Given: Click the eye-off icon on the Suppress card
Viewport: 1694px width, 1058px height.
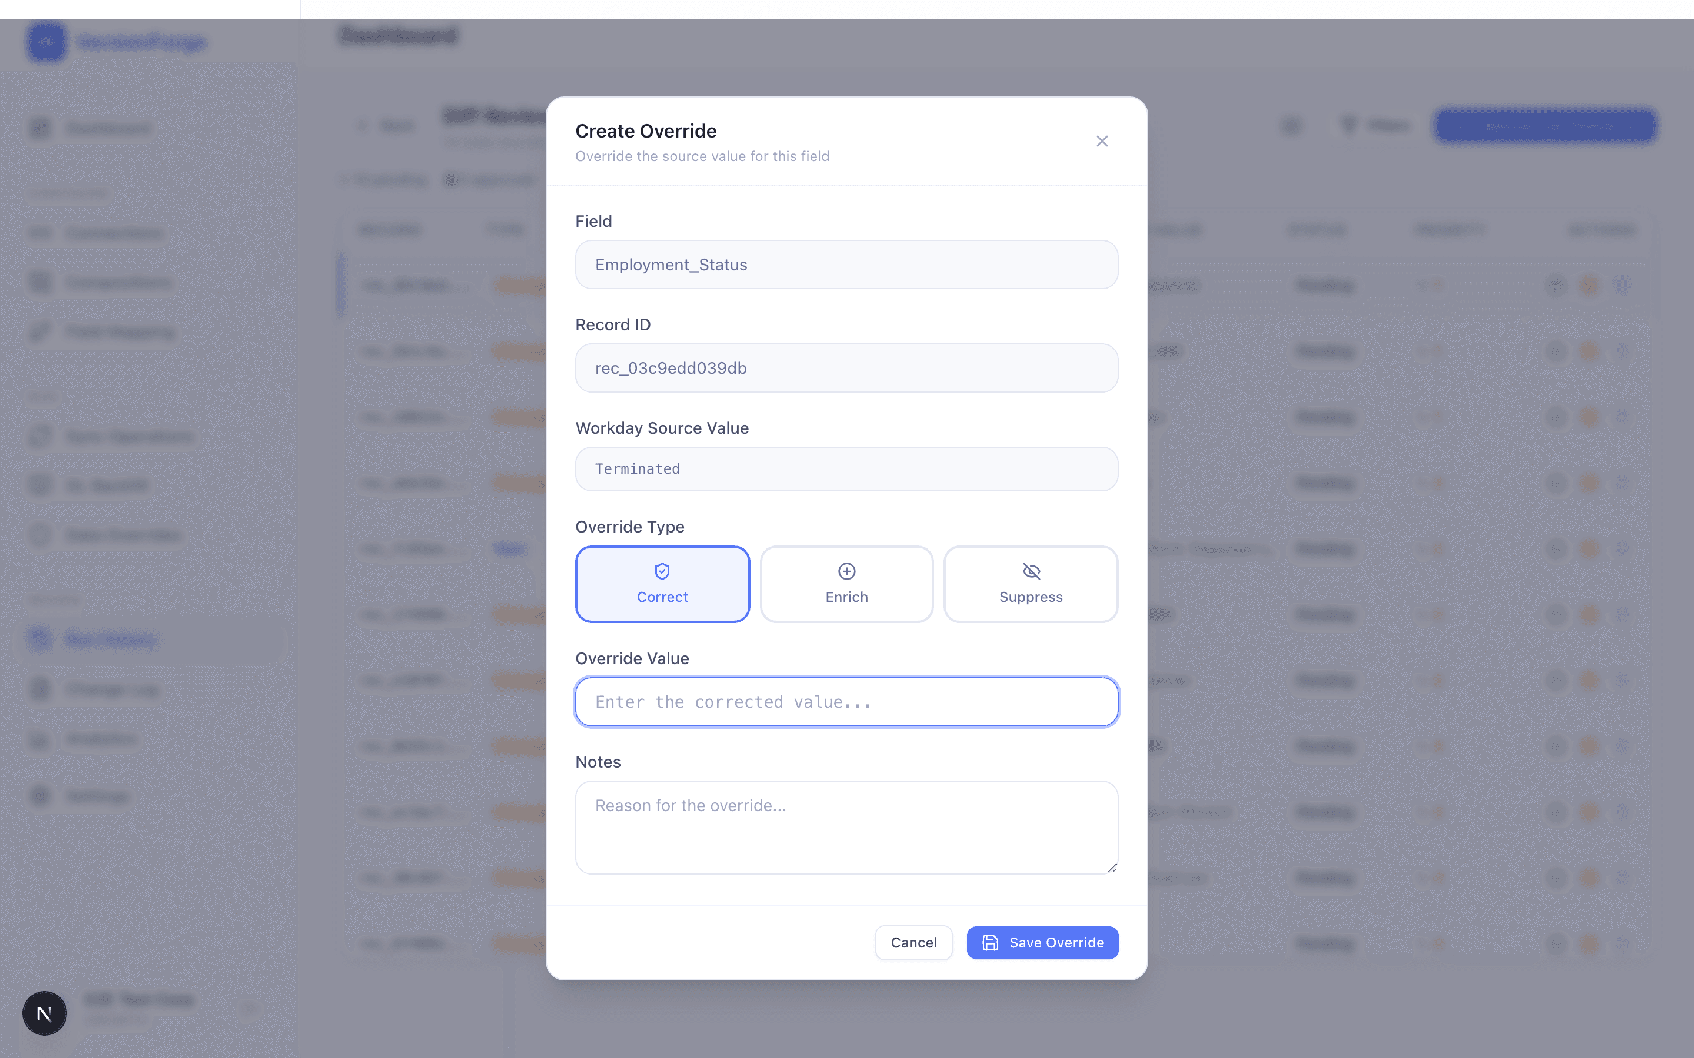Looking at the screenshot, I should pyautogui.click(x=1031, y=571).
